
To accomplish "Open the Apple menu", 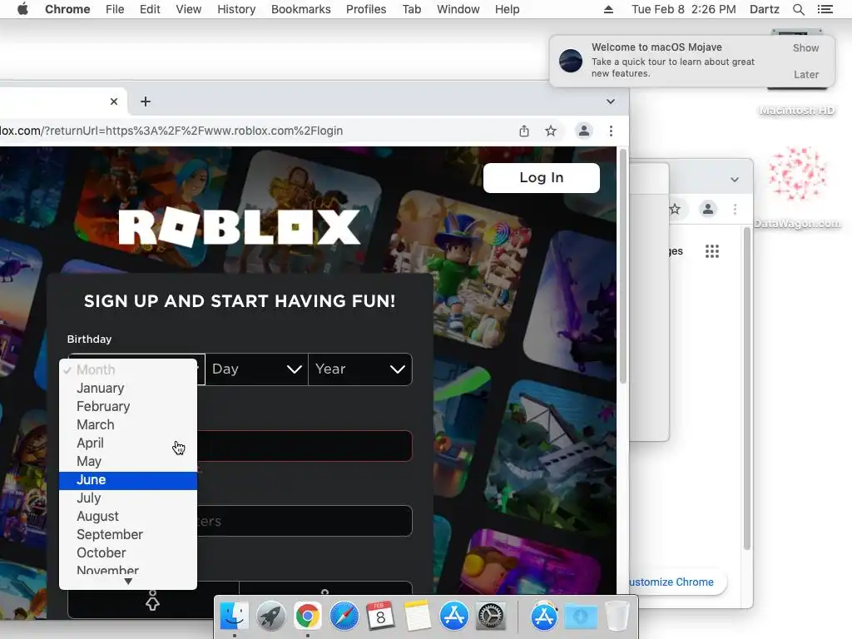I will (x=22, y=9).
